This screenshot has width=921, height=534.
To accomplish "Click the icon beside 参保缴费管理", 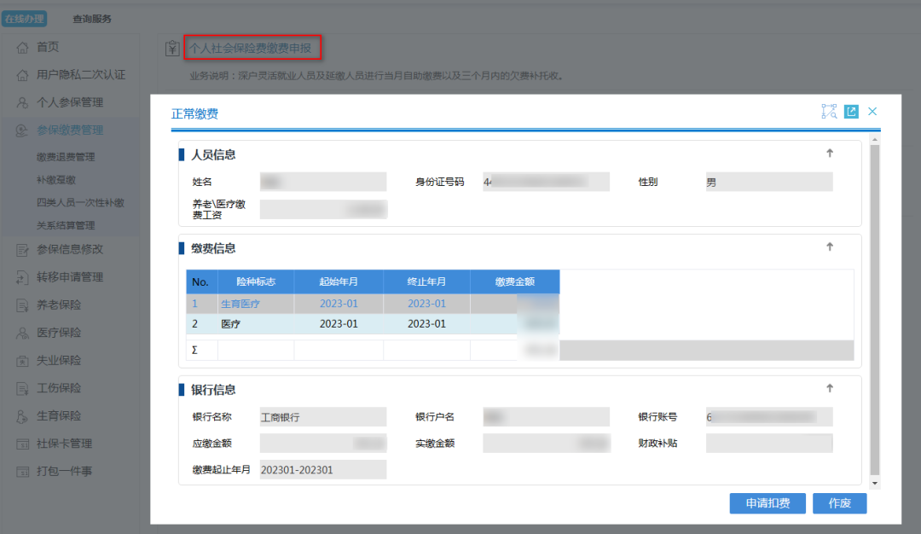I will point(22,131).
